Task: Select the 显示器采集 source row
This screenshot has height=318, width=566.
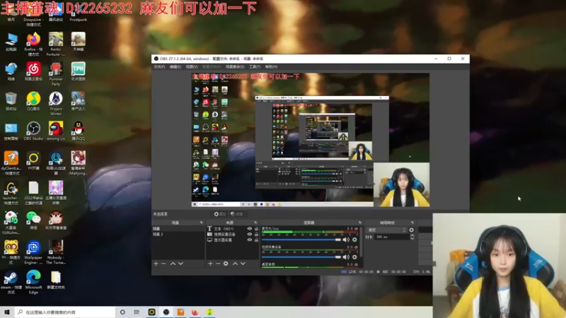Action: coord(232,240)
